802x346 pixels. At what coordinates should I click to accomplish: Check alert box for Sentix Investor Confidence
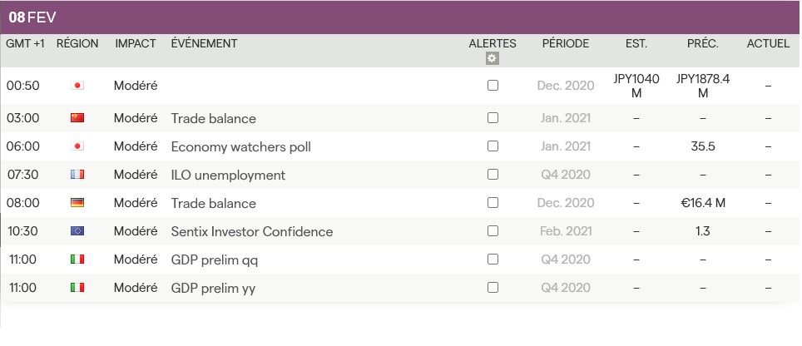click(493, 231)
